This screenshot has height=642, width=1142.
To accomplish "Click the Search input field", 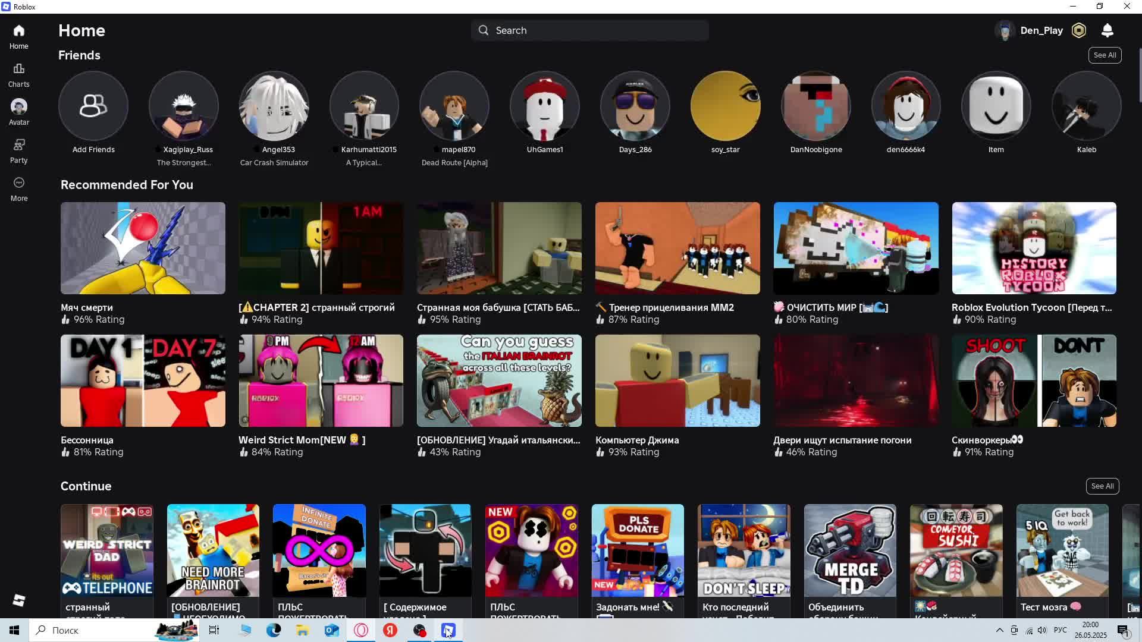I will (590, 30).
